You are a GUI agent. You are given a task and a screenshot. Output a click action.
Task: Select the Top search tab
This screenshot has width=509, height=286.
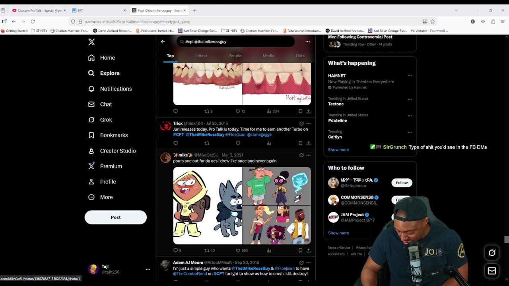pos(170,56)
